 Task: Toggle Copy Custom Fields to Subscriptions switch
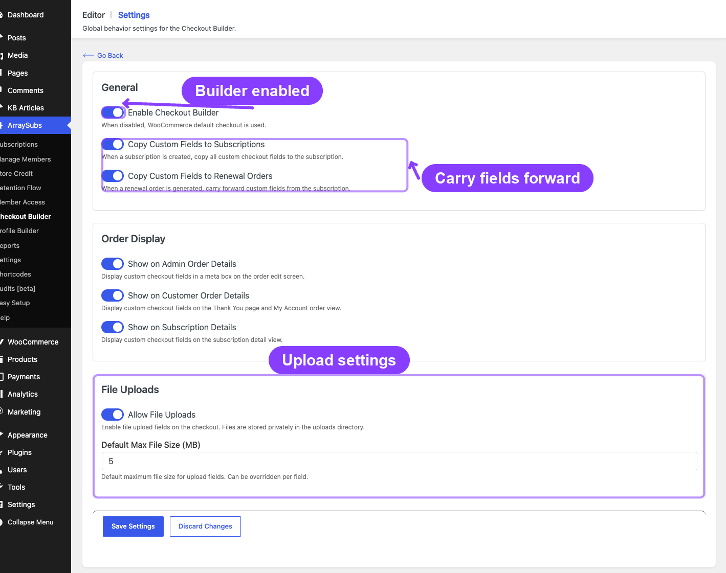(x=113, y=144)
